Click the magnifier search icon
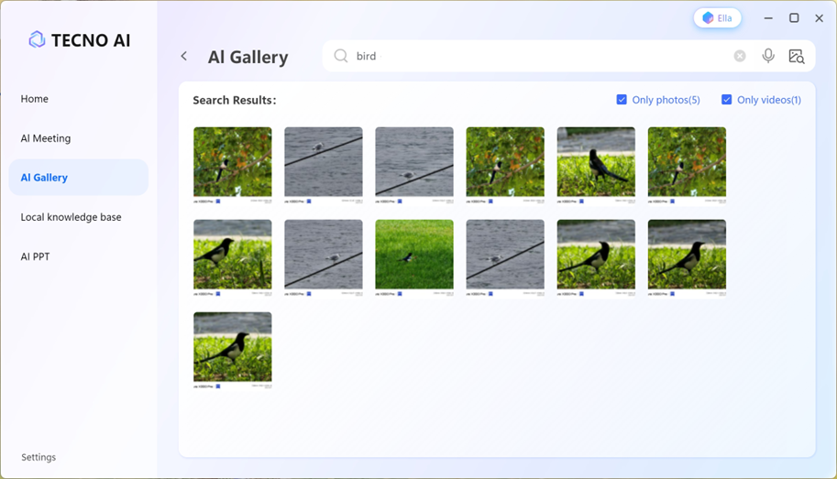837x479 pixels. [x=341, y=56]
